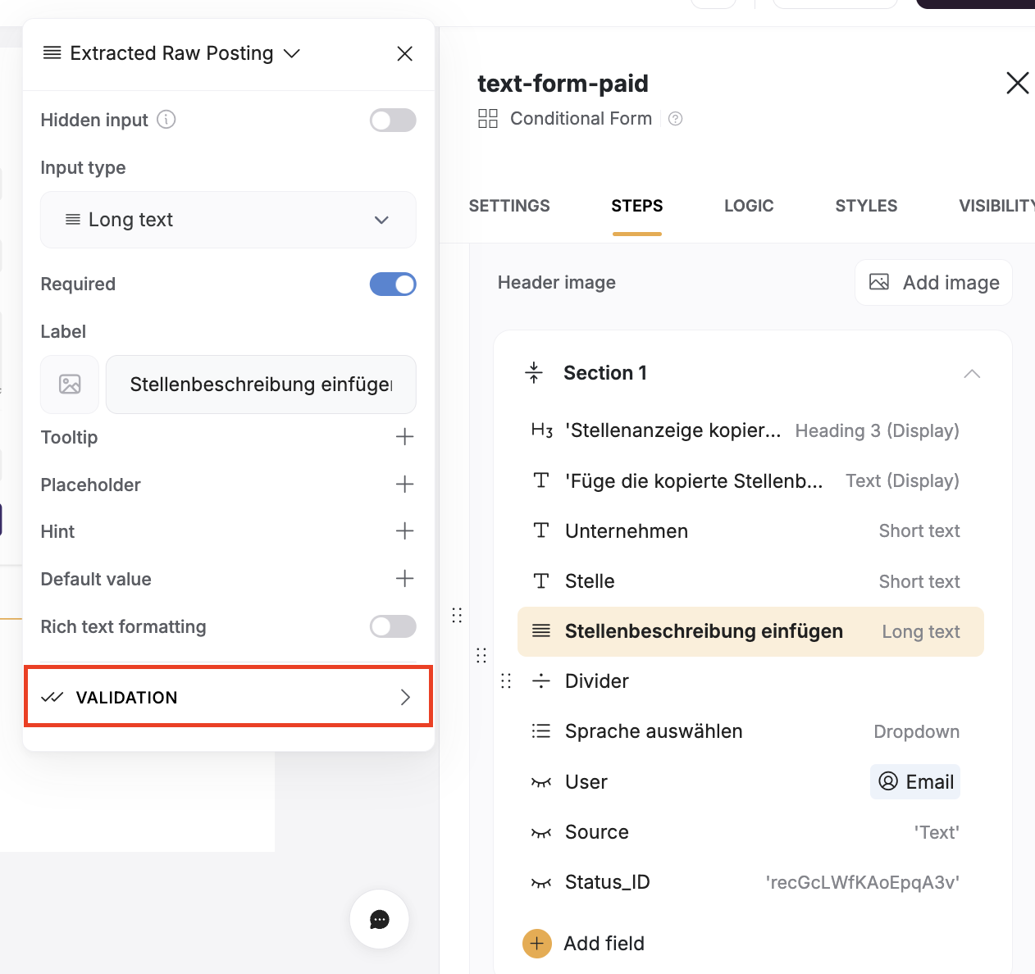Viewport: 1035px width, 974px height.
Task: Click the Conditional Form help icon
Action: tap(676, 119)
